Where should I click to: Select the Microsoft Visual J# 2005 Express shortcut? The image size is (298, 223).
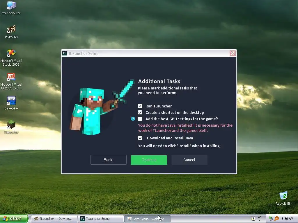(x=11, y=82)
